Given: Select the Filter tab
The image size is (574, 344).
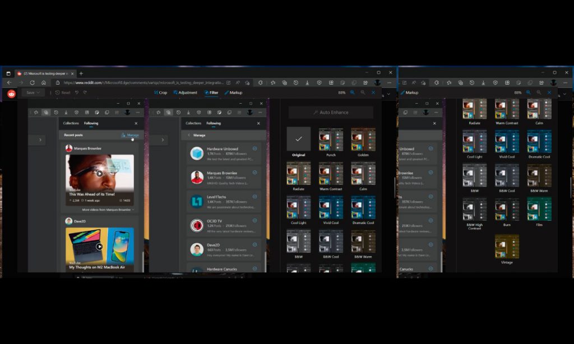Looking at the screenshot, I should point(211,92).
